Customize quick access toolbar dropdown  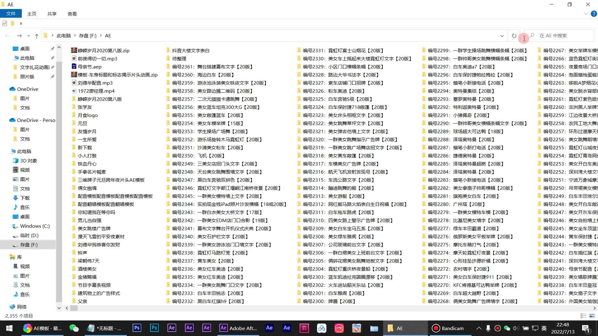[x=21, y=23]
